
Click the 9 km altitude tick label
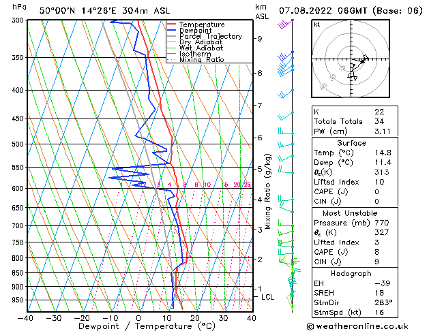pos(259,39)
